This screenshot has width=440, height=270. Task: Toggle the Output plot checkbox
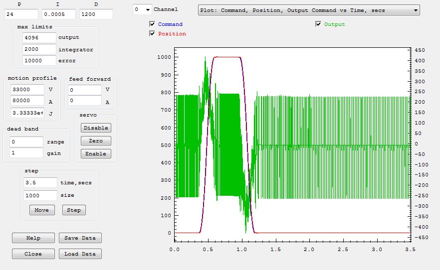tap(318, 24)
